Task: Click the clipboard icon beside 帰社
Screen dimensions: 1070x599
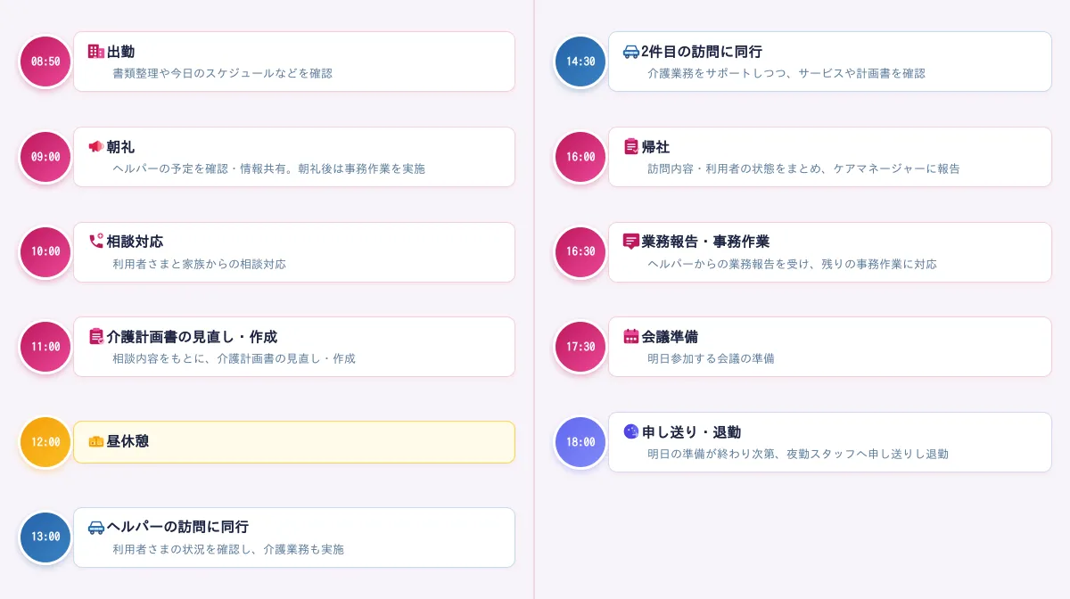Action: point(631,147)
